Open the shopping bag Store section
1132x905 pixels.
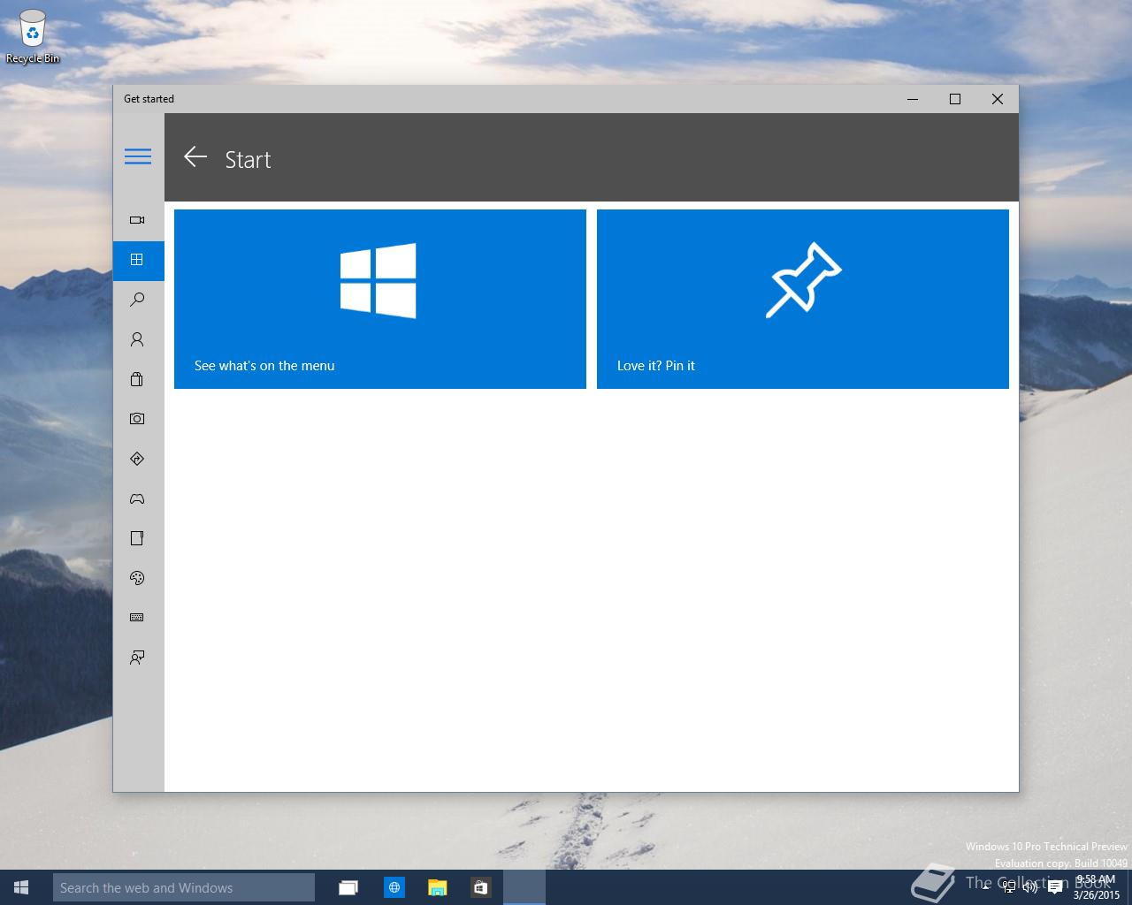point(137,379)
